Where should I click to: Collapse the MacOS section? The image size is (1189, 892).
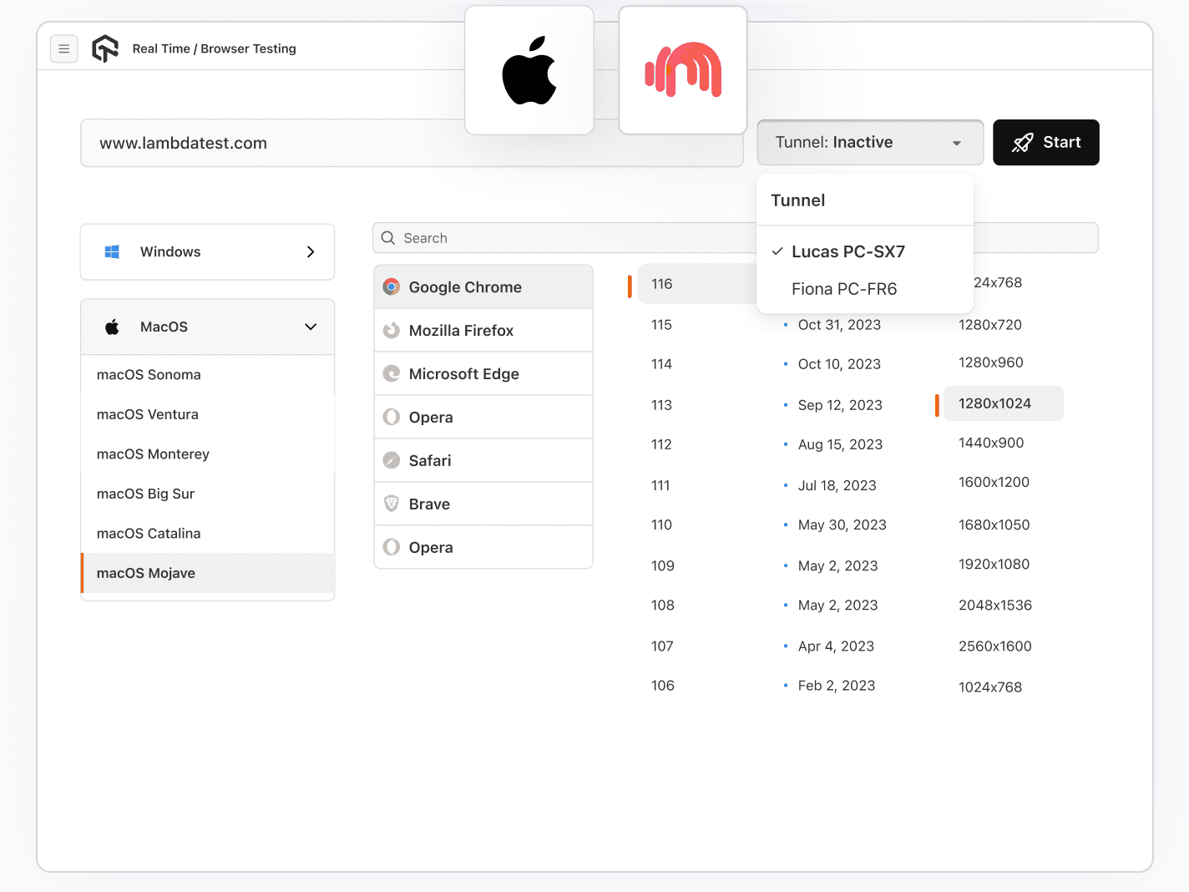310,327
